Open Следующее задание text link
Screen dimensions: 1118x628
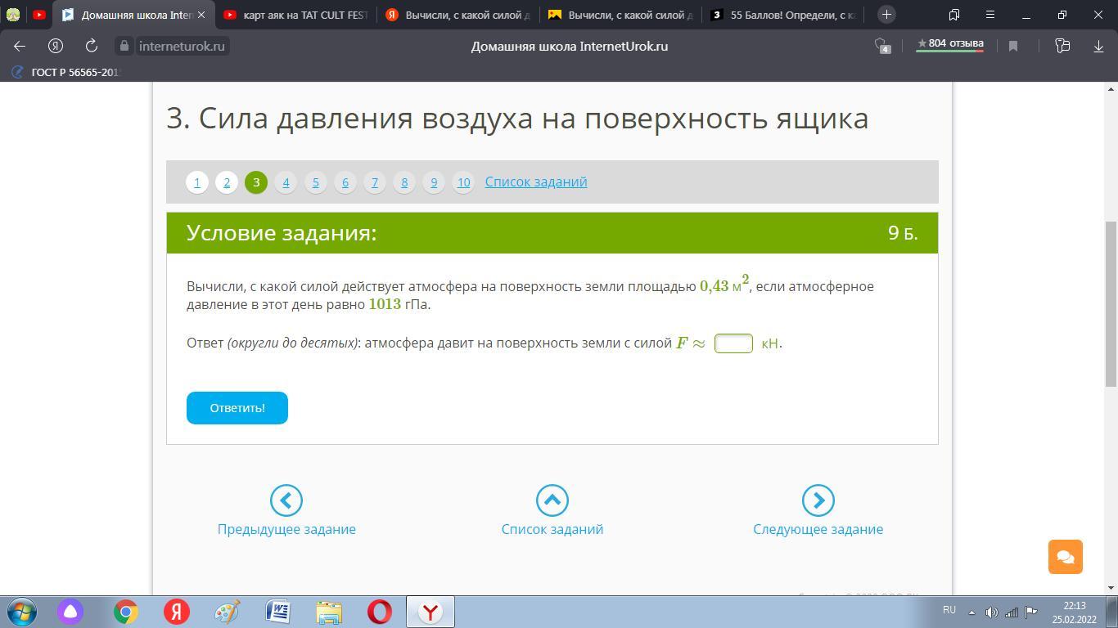coord(818,529)
